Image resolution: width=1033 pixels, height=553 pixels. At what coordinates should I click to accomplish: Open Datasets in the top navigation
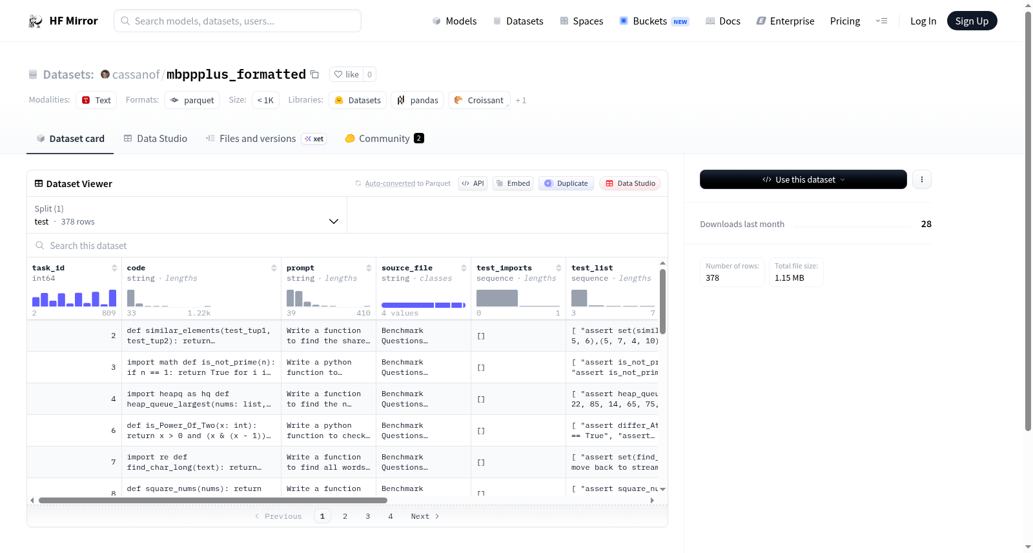[x=518, y=21]
